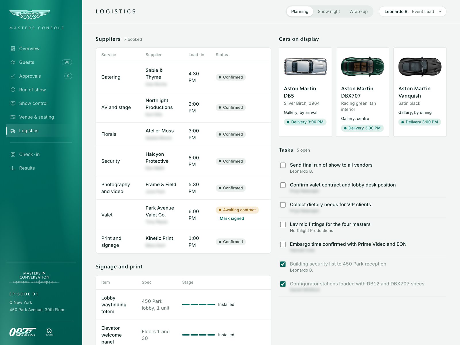Click the Approvals checkmark icon
The image size is (460, 345).
[13, 76]
